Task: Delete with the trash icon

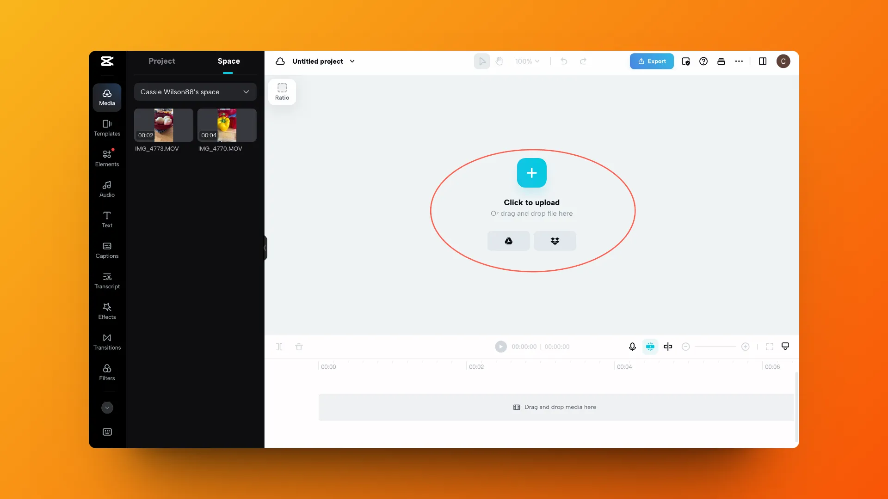Action: (299, 347)
